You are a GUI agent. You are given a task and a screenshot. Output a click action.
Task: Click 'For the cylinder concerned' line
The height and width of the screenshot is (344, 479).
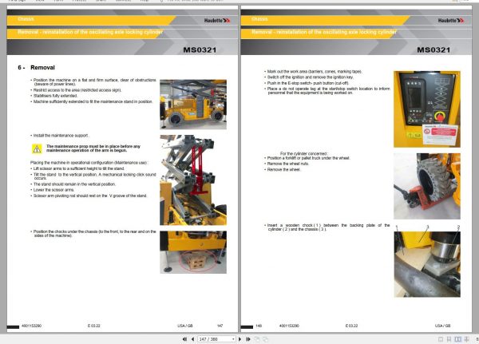click(304, 154)
